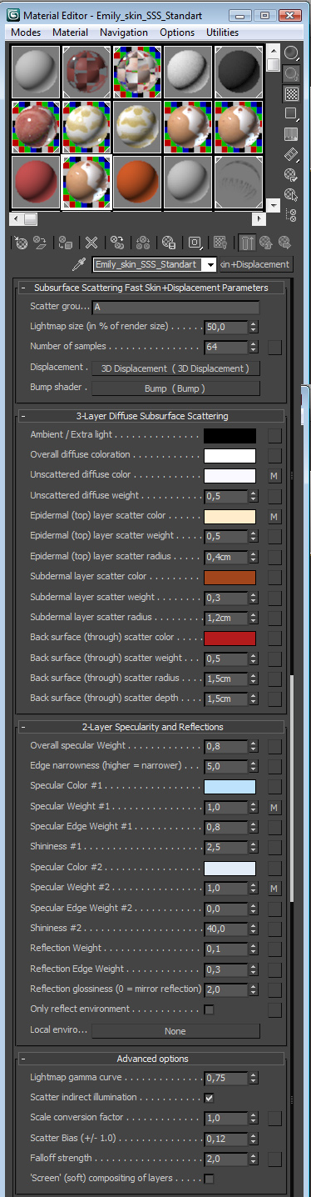
Task: Click the kin+Displacement material type button
Action: point(255,264)
